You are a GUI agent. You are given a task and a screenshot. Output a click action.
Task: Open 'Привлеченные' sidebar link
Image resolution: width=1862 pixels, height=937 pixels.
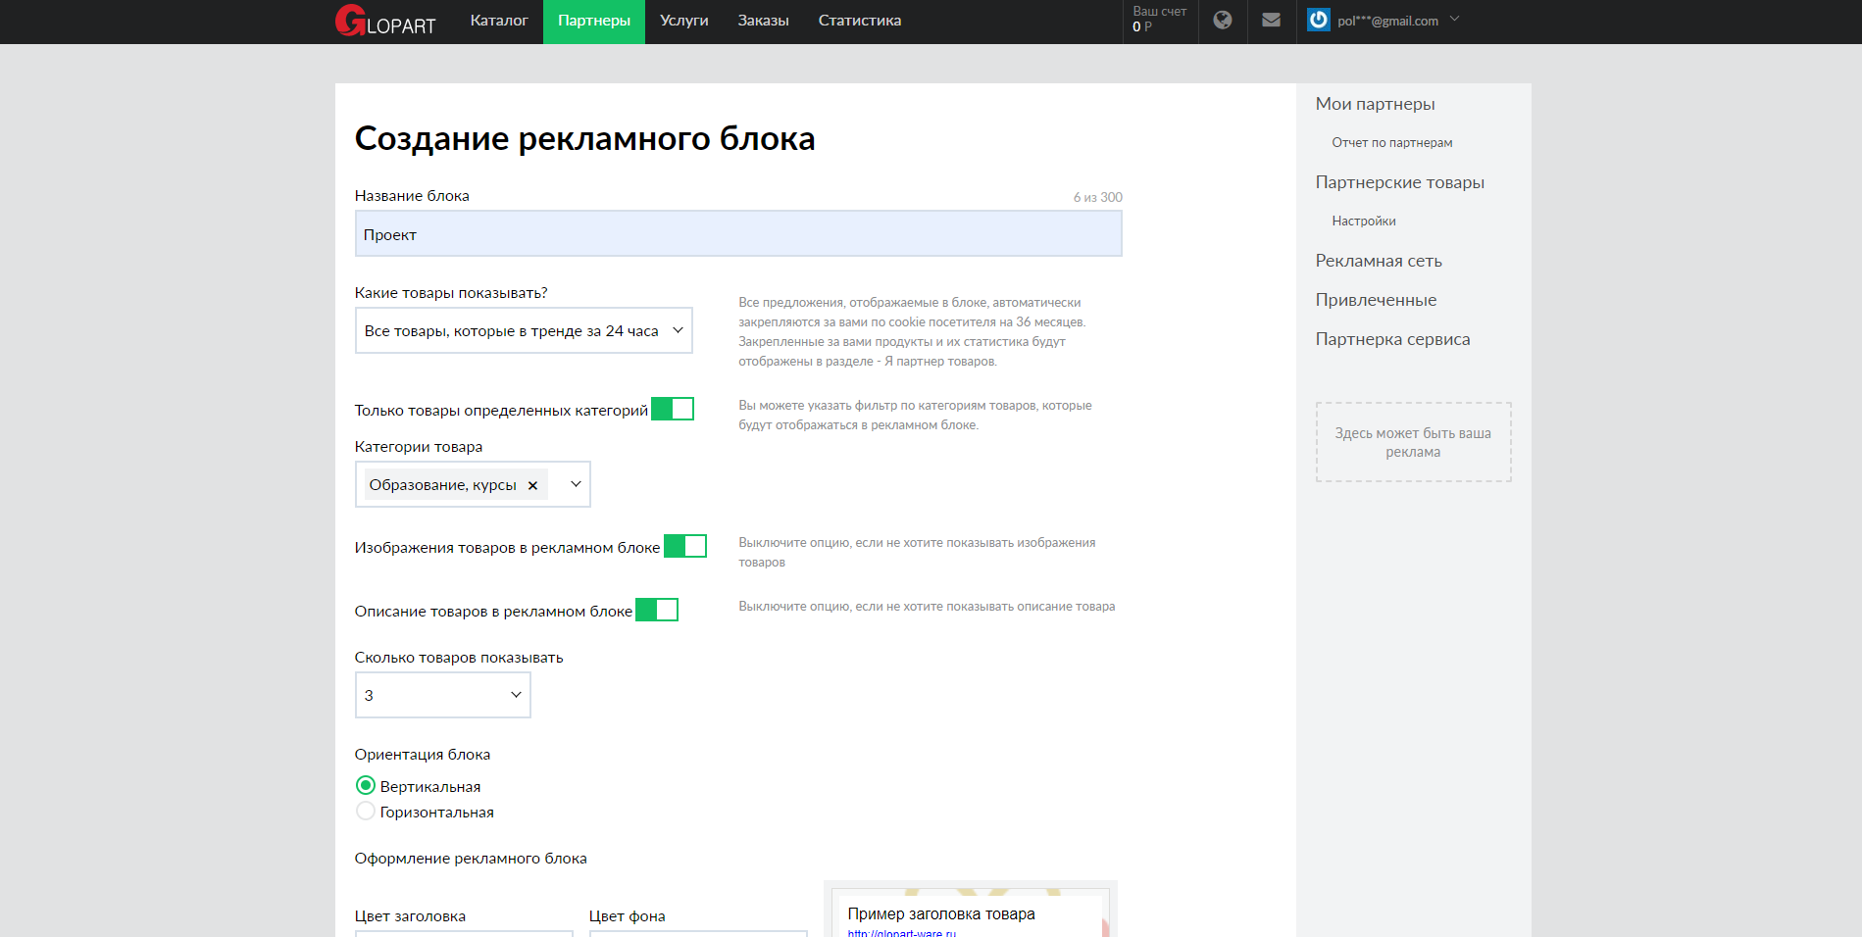click(x=1376, y=300)
